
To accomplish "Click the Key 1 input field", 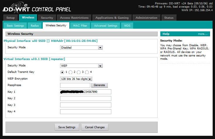I will pos(86,92).
